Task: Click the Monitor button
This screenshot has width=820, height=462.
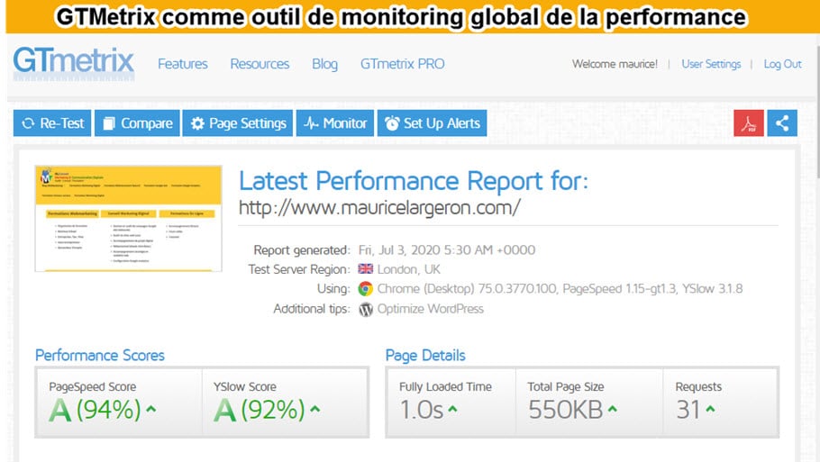Action: click(334, 122)
